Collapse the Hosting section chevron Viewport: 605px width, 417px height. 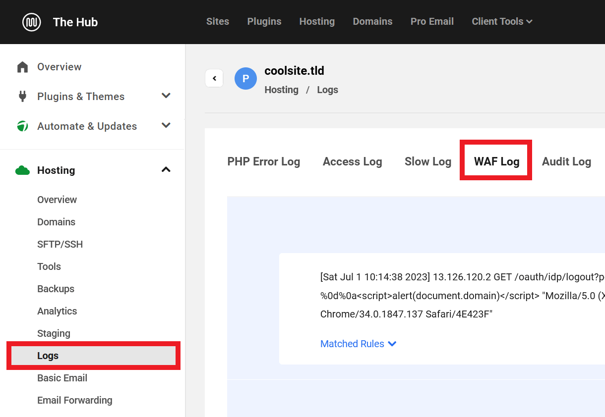click(166, 170)
